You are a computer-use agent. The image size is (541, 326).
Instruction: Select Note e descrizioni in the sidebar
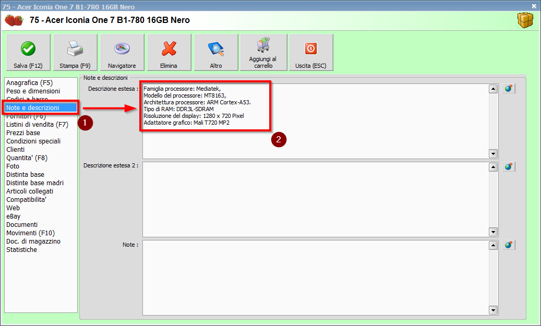(41, 107)
